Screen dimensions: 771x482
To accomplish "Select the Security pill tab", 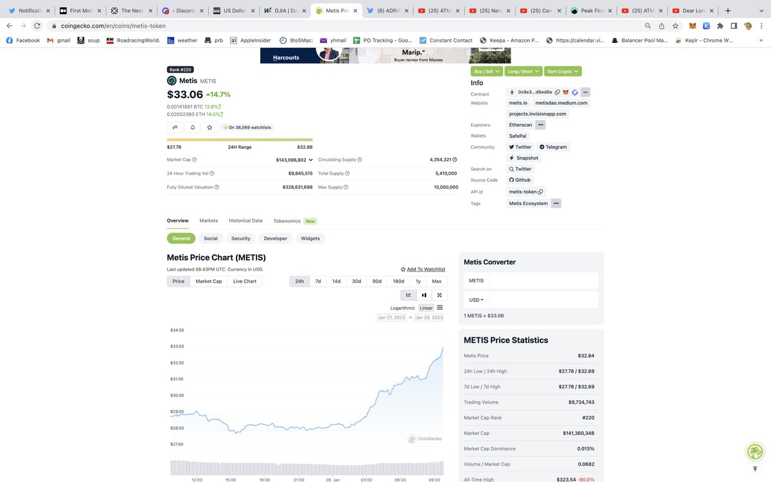I will (x=241, y=238).
